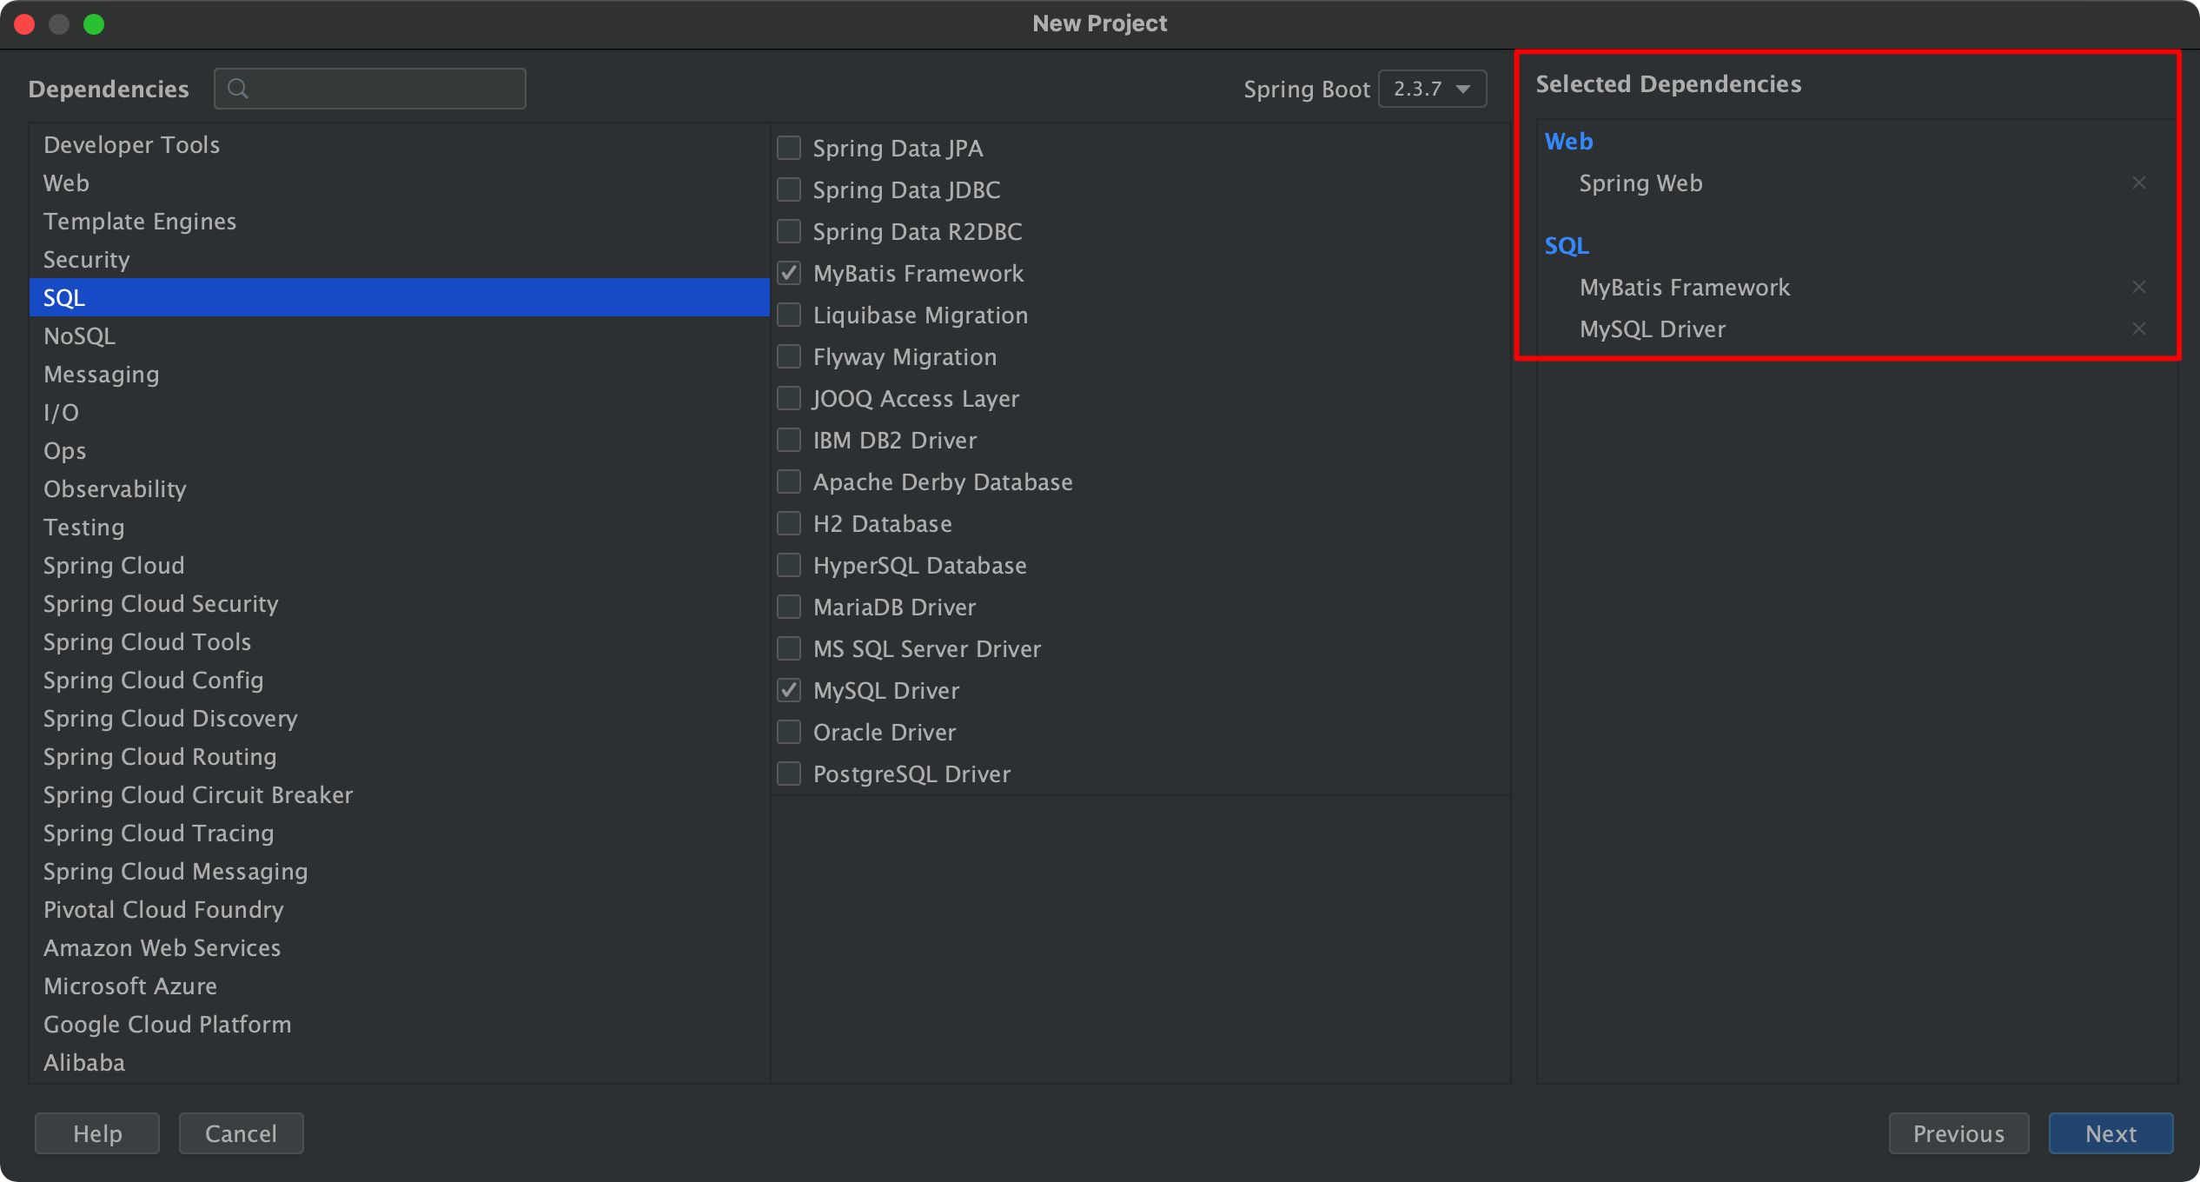Select the NoSQL category
Screen dimensions: 2200x1182
80,336
